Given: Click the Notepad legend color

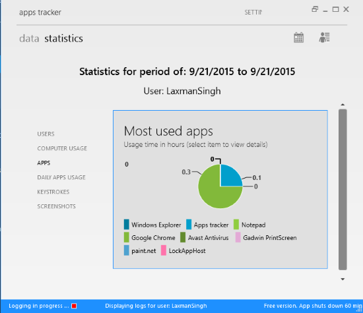Looking at the screenshot, I should (236, 225).
